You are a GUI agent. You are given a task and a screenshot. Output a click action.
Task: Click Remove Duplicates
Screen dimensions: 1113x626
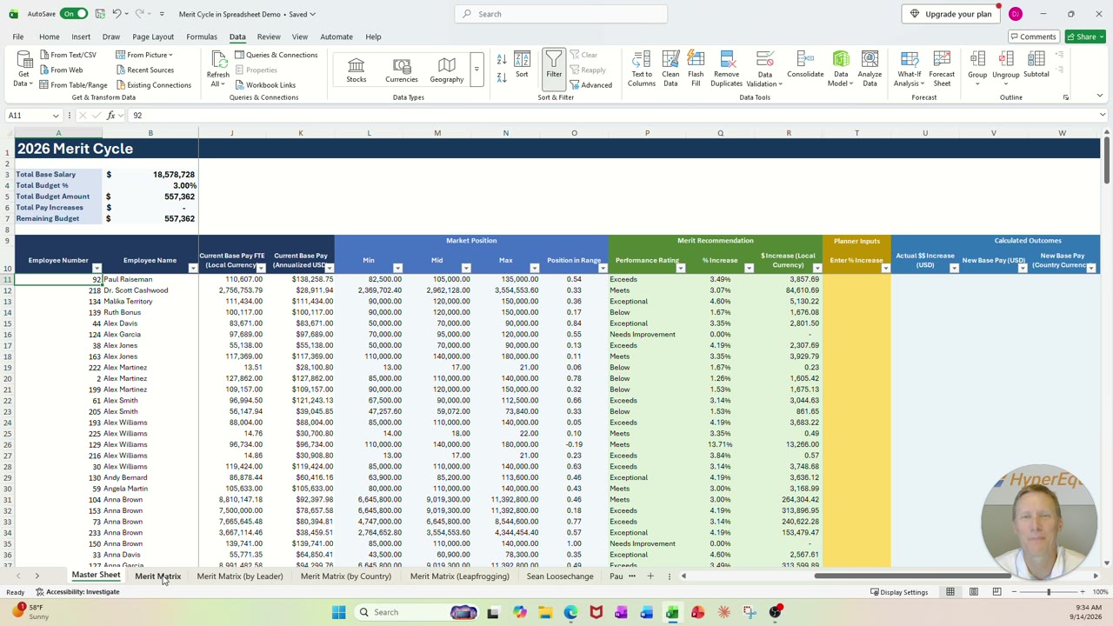tap(726, 68)
